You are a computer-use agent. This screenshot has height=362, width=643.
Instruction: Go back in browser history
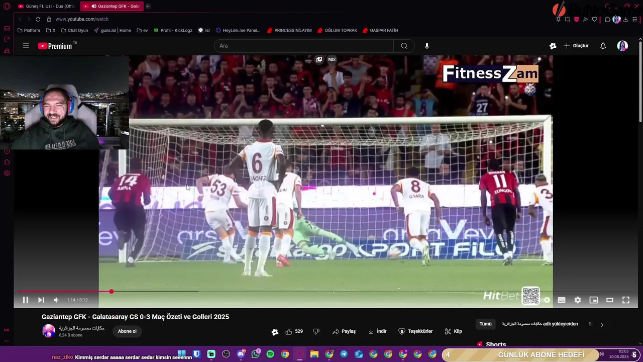20,19
